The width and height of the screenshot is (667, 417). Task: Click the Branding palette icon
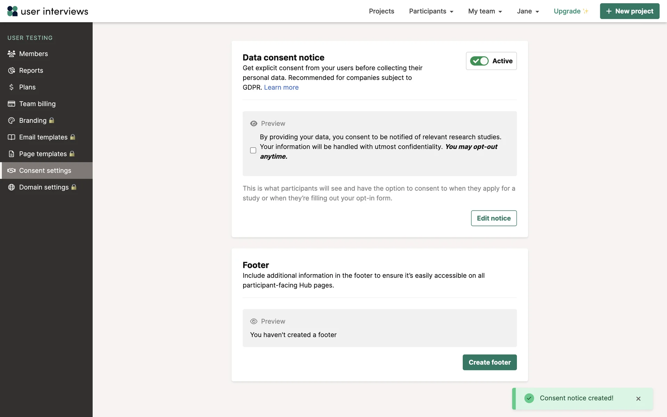[11, 121]
